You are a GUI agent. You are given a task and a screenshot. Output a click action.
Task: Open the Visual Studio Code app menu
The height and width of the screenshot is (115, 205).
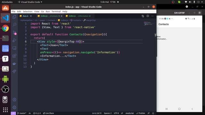pos(30,2)
